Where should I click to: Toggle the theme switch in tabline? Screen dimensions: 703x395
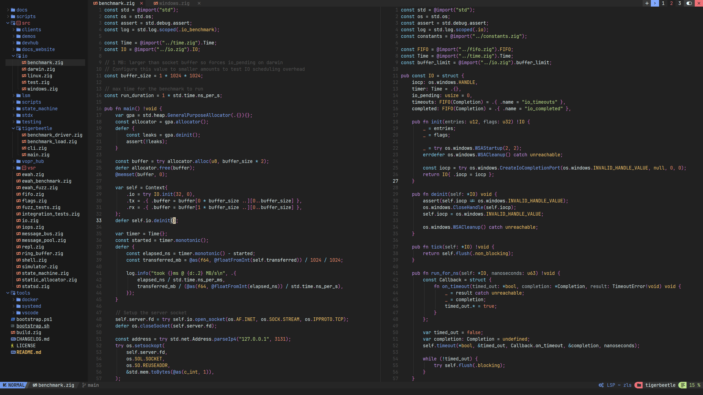[689, 3]
